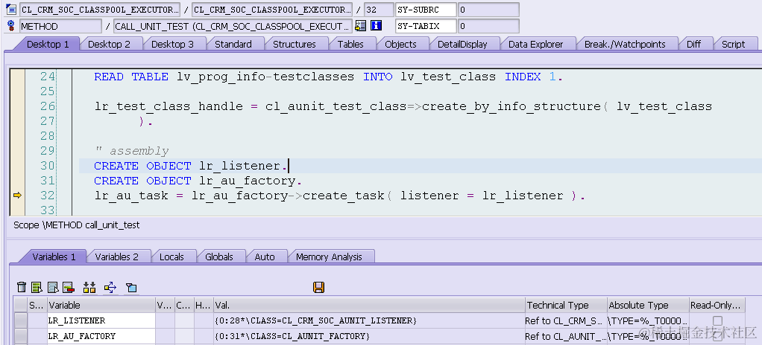
Task: Click the Read-Only column header
Action: 717,306
